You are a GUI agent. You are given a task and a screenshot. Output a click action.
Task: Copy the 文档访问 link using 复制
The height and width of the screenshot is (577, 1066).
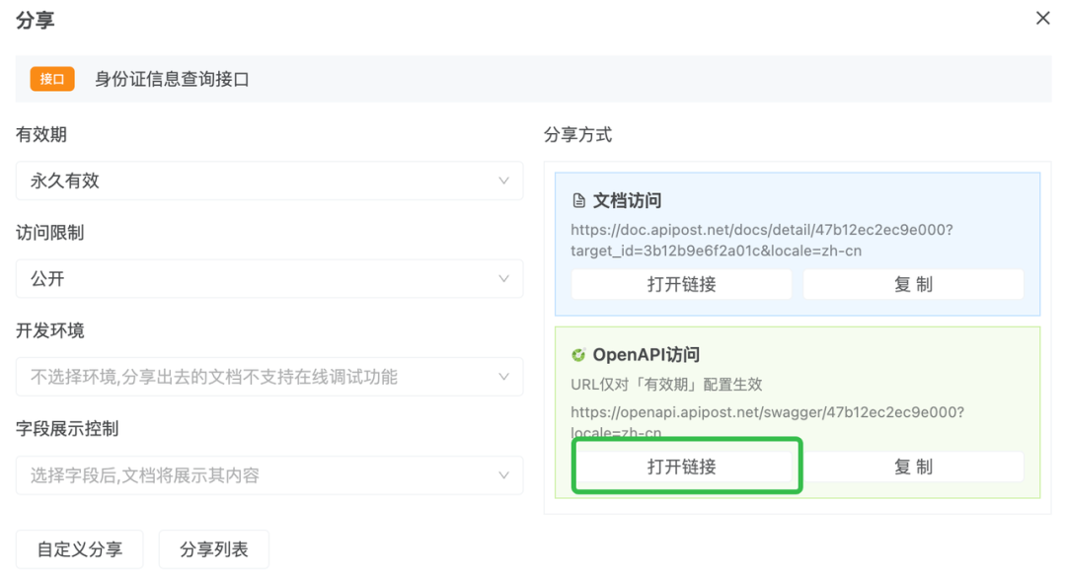(913, 284)
